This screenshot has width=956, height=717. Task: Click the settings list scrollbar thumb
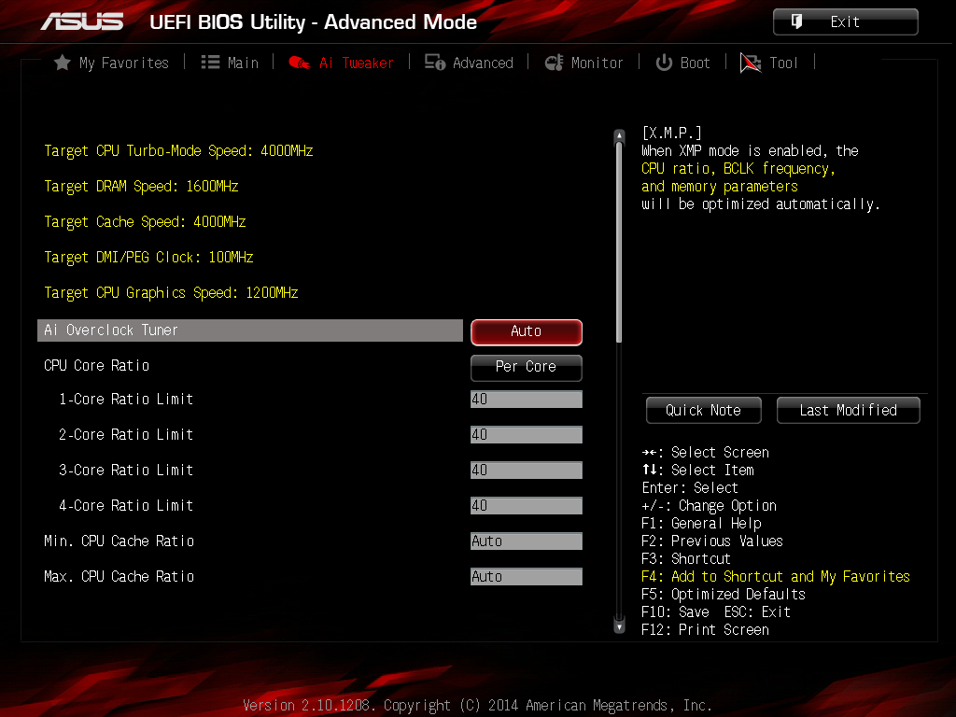coord(620,242)
